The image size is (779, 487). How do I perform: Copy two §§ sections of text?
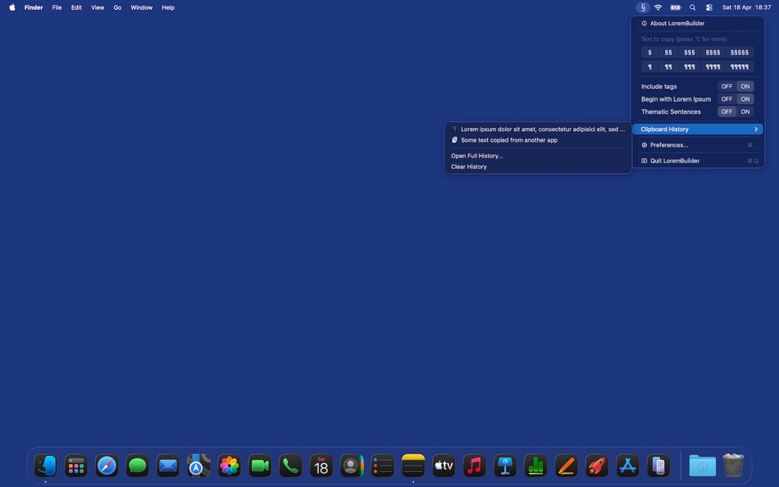point(668,52)
